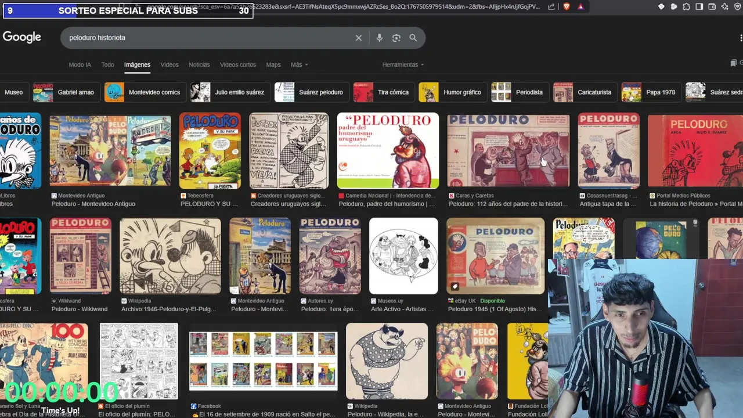Image resolution: width=743 pixels, height=418 pixels.
Task: Toggle the browser sidebar panel icon
Action: tap(699, 7)
